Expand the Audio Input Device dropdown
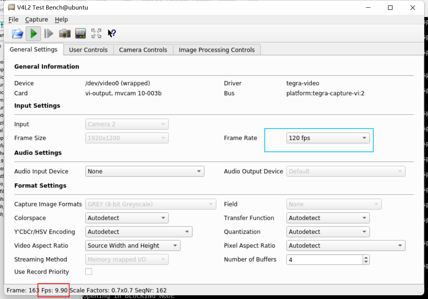This screenshot has height=299, width=428. click(x=144, y=171)
